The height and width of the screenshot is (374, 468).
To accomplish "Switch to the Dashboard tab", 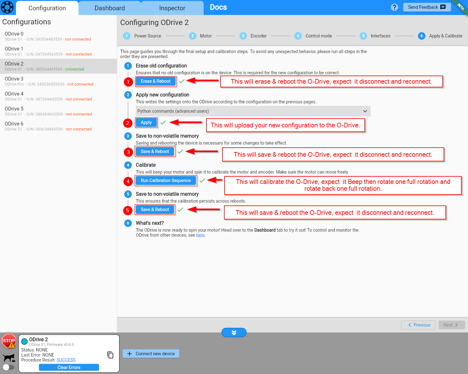I will point(109,8).
